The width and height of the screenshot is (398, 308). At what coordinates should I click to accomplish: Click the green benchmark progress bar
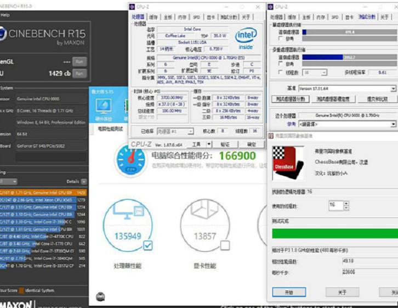(335, 233)
